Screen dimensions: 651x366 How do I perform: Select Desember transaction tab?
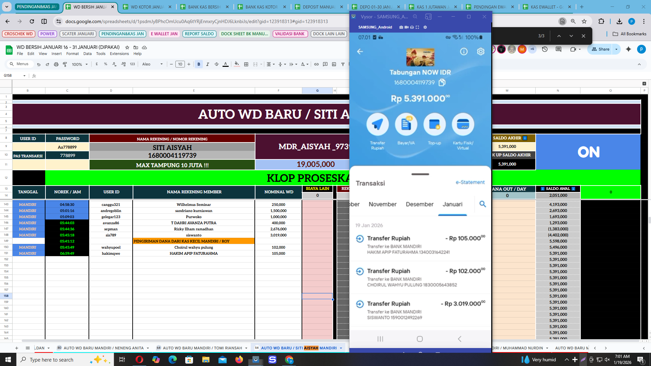click(420, 204)
